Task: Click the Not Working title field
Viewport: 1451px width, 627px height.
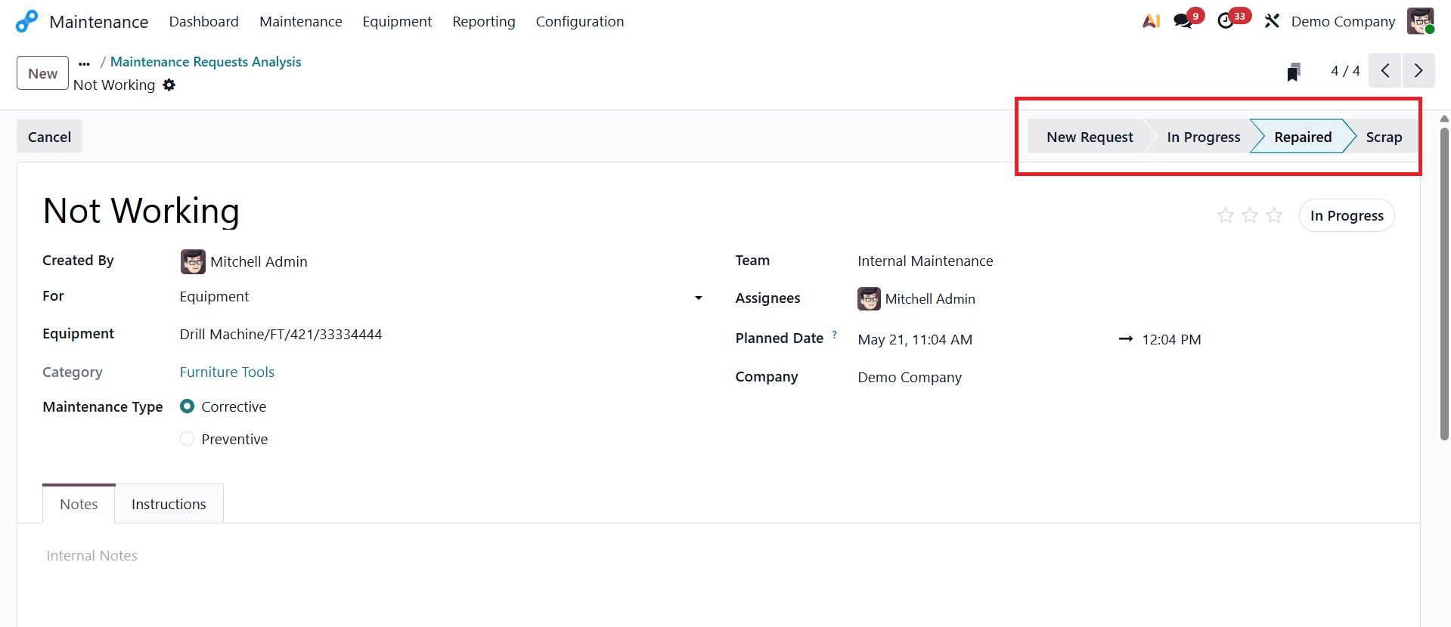Action: 141,210
